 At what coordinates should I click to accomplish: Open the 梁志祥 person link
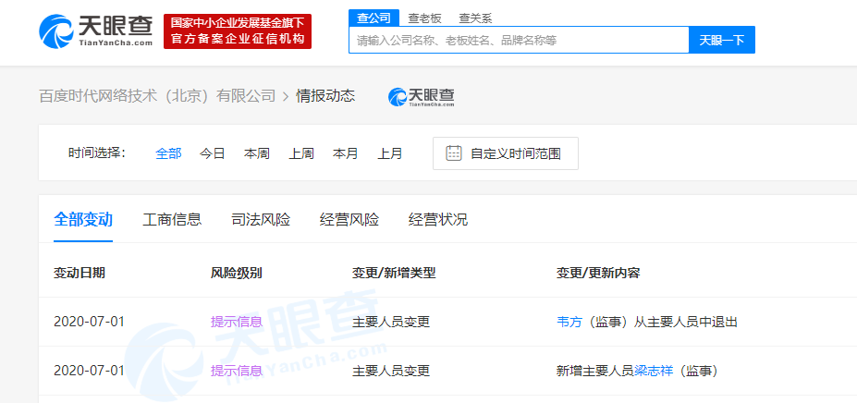click(x=653, y=371)
